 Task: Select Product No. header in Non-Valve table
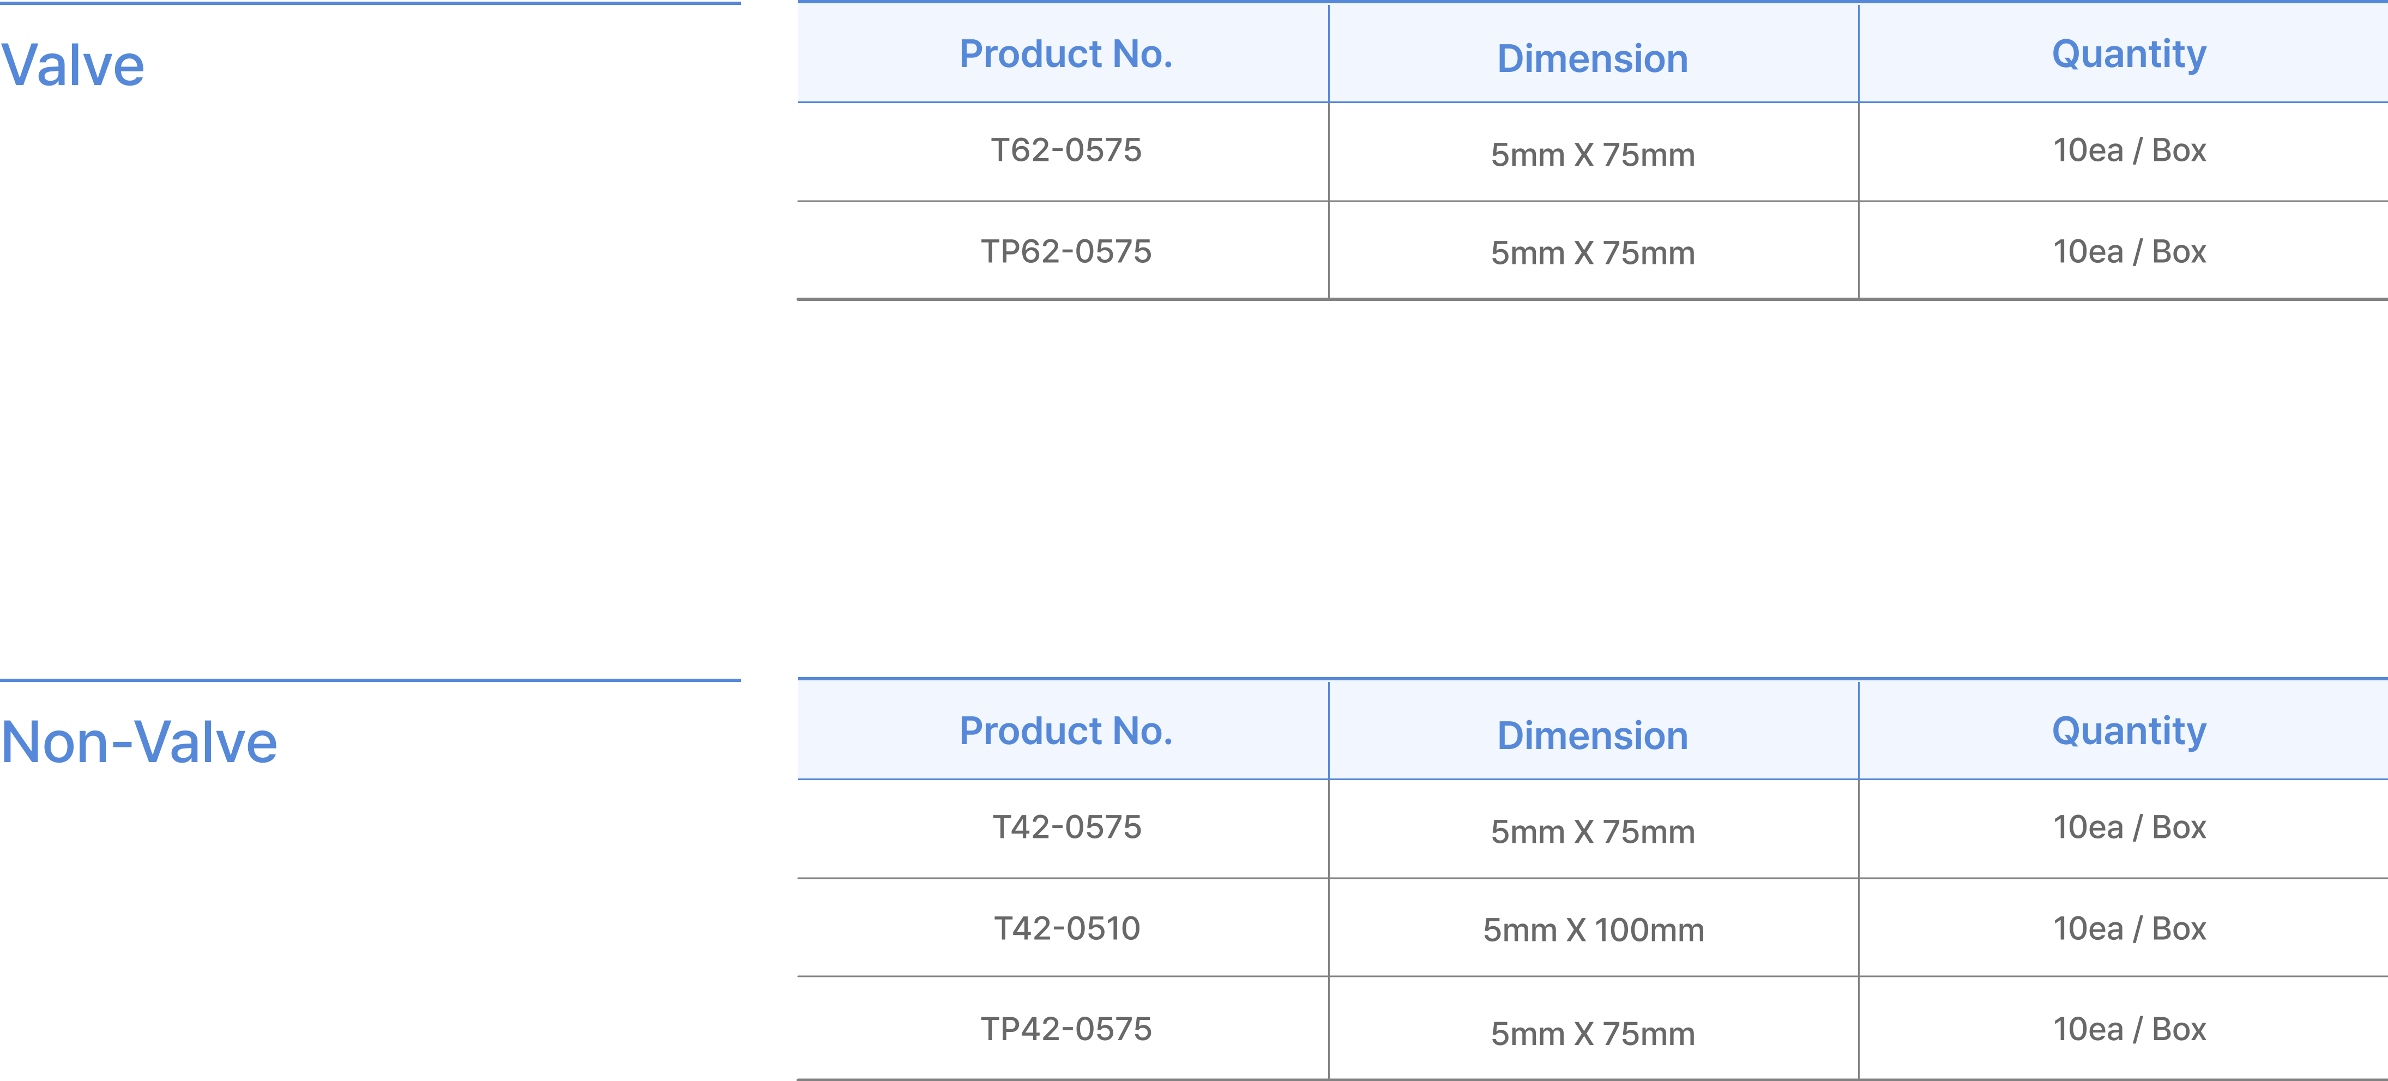[x=1065, y=732]
